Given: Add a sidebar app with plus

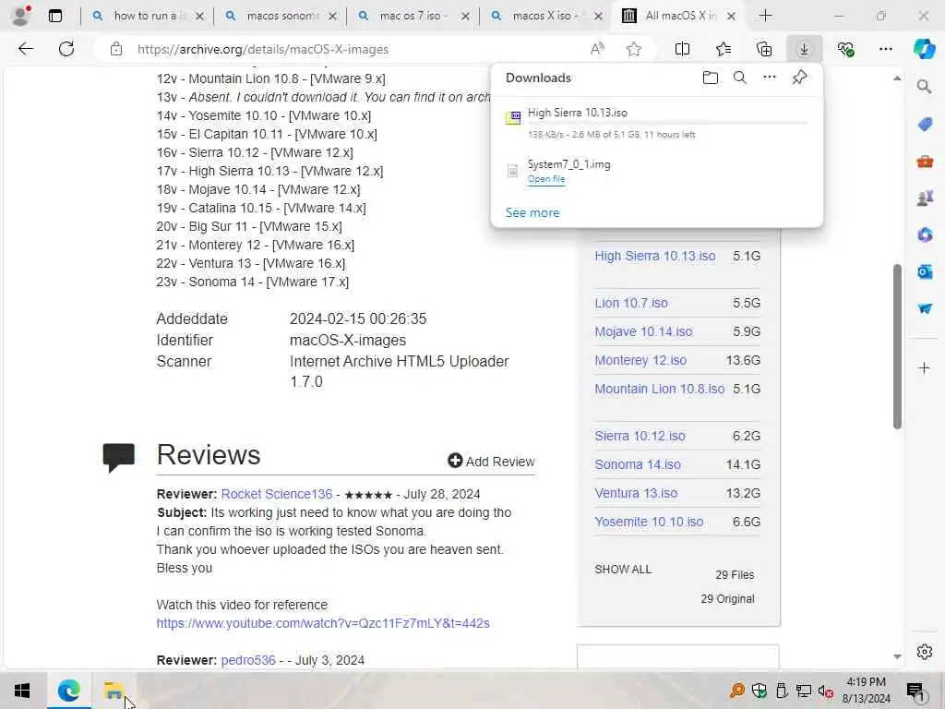Looking at the screenshot, I should [x=925, y=367].
